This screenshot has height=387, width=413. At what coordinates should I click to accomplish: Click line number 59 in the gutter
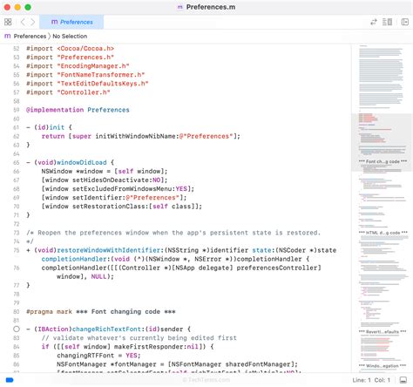coord(17,110)
